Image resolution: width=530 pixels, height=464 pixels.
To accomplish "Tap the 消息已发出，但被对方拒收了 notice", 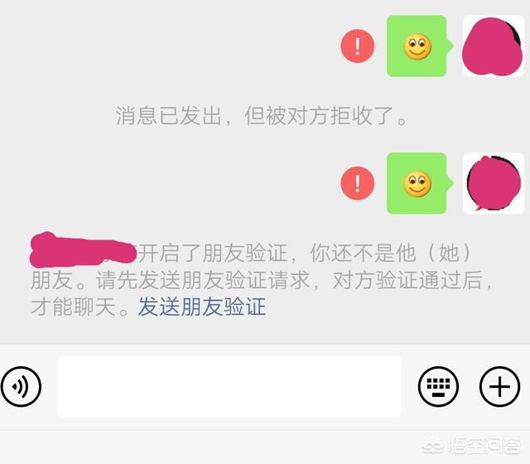I will click(x=262, y=116).
